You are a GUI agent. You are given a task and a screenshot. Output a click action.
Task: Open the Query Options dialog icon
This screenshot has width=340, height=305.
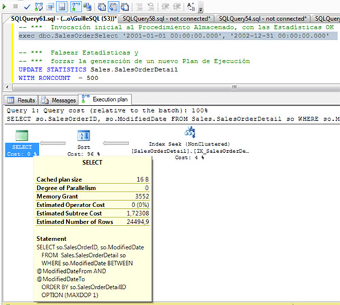(50, 7)
